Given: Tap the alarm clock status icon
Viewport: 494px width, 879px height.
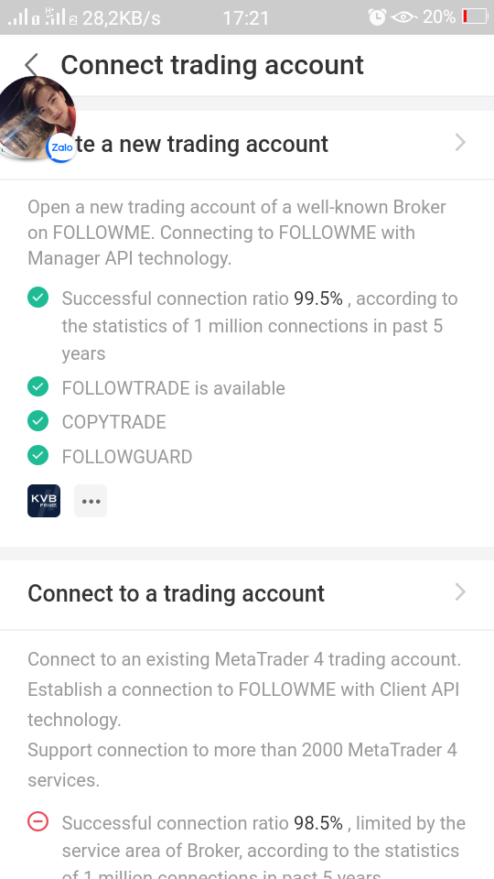Looking at the screenshot, I should (377, 16).
